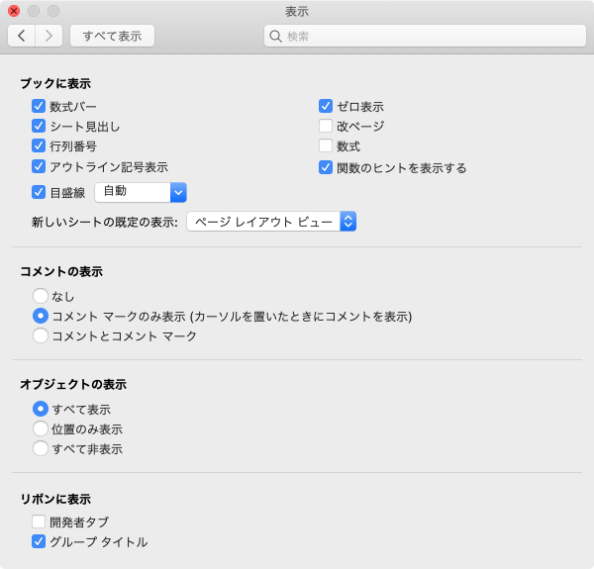Viewport: 594px width, 569px height.
Task: Toggle アウトライン記号表示 checkbox
Action: point(39,166)
